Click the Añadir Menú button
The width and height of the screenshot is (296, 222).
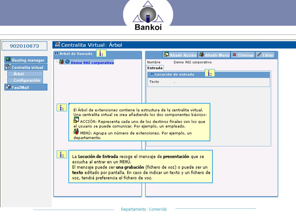click(214, 55)
